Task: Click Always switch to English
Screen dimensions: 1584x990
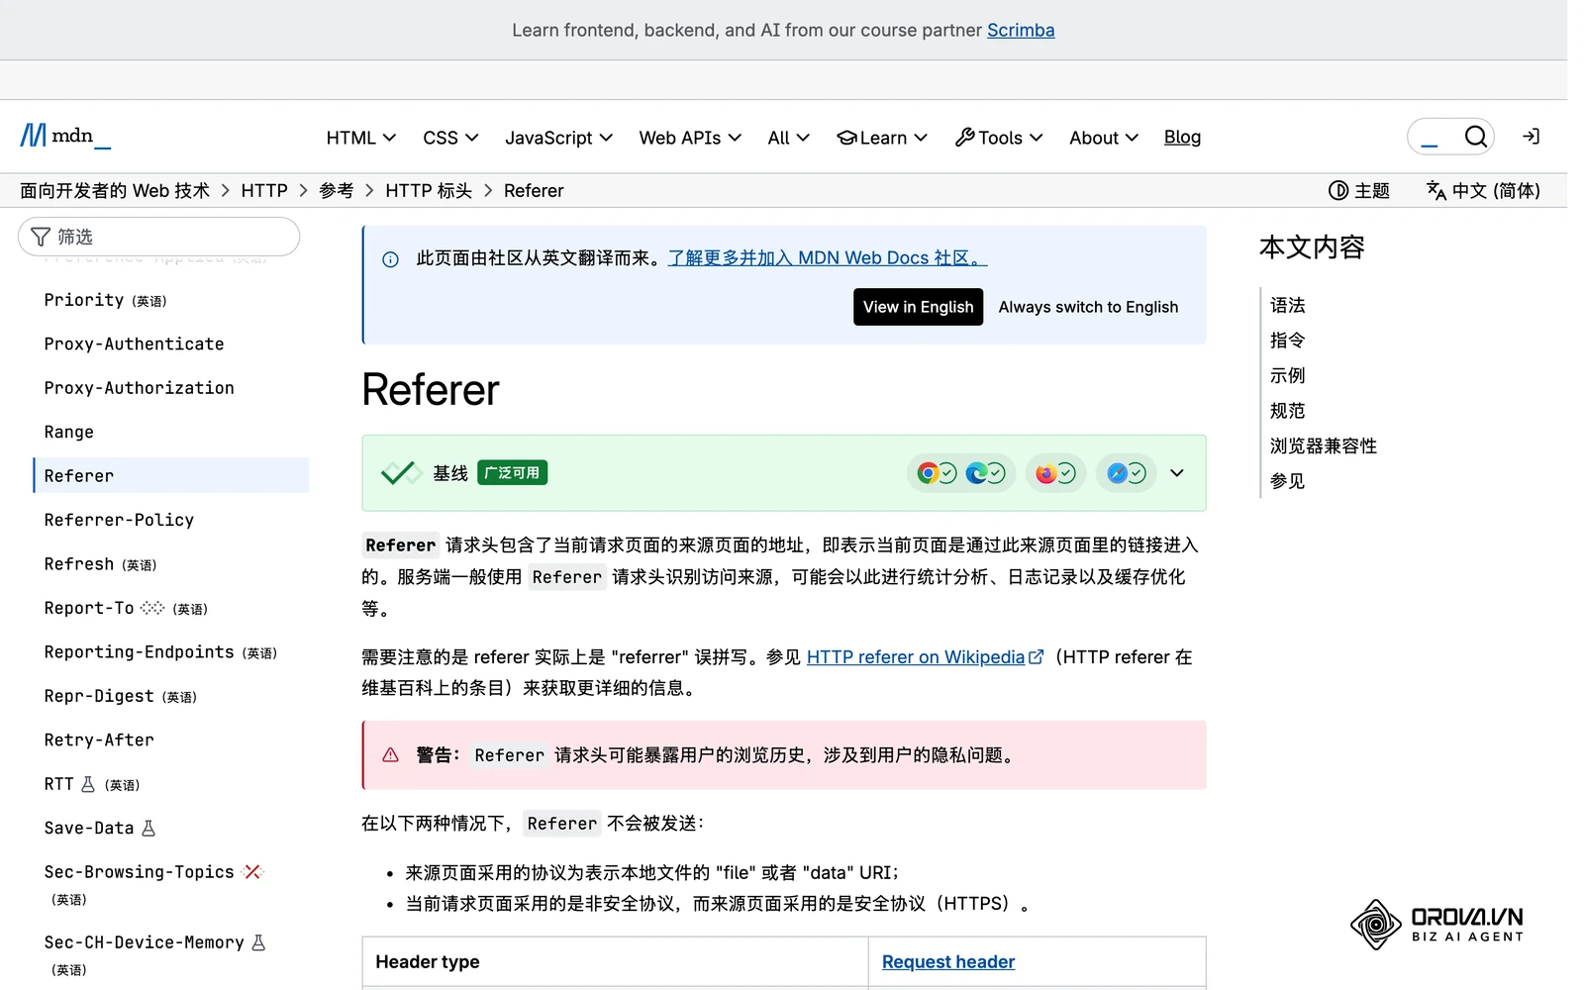Action: [1088, 307]
